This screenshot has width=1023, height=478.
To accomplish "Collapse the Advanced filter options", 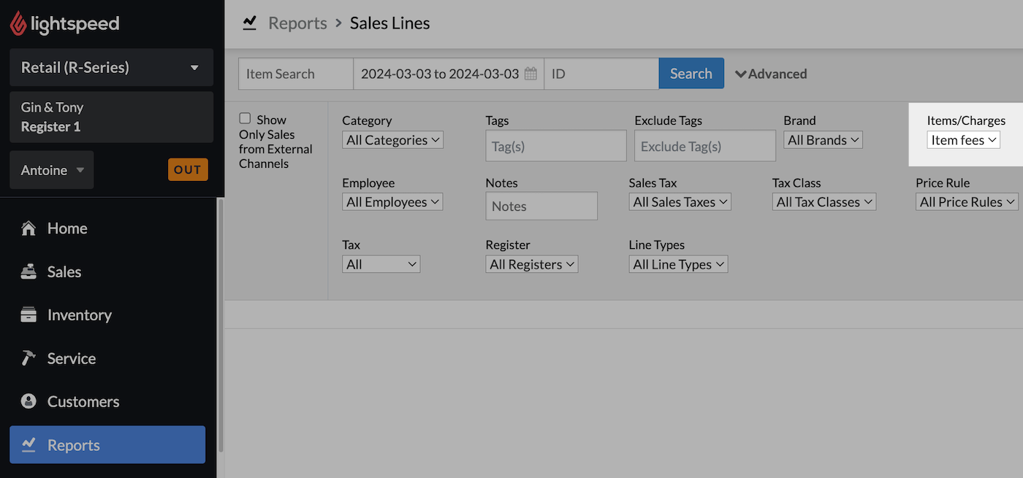I will pos(771,74).
